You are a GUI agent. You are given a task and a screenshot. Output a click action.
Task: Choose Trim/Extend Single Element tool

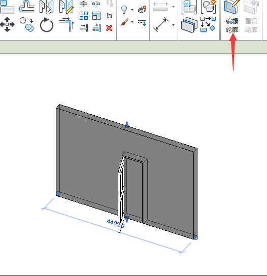[84, 28]
